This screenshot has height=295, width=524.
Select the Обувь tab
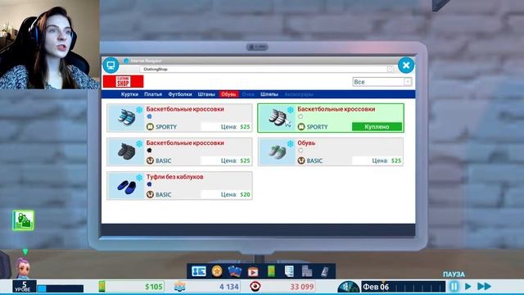228,94
